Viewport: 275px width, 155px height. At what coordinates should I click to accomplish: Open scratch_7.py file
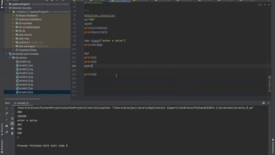tap(26, 88)
